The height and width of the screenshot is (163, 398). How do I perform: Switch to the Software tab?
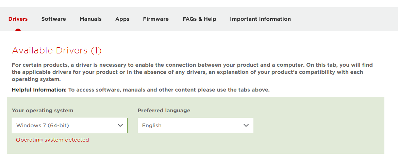(53, 19)
